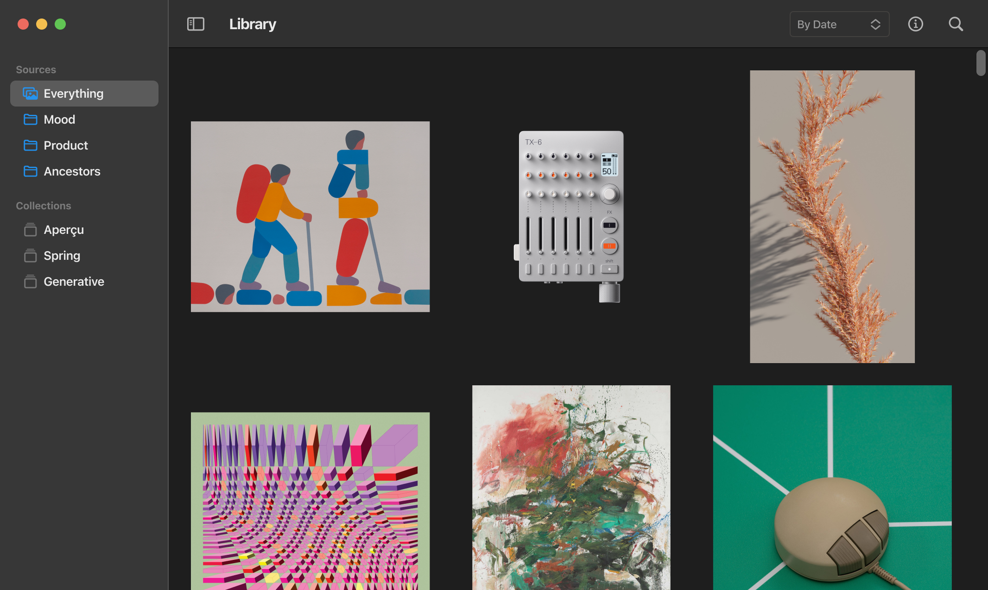Screen dimensions: 988x590
Task: Minimize the window with yellow button
Action: point(42,24)
